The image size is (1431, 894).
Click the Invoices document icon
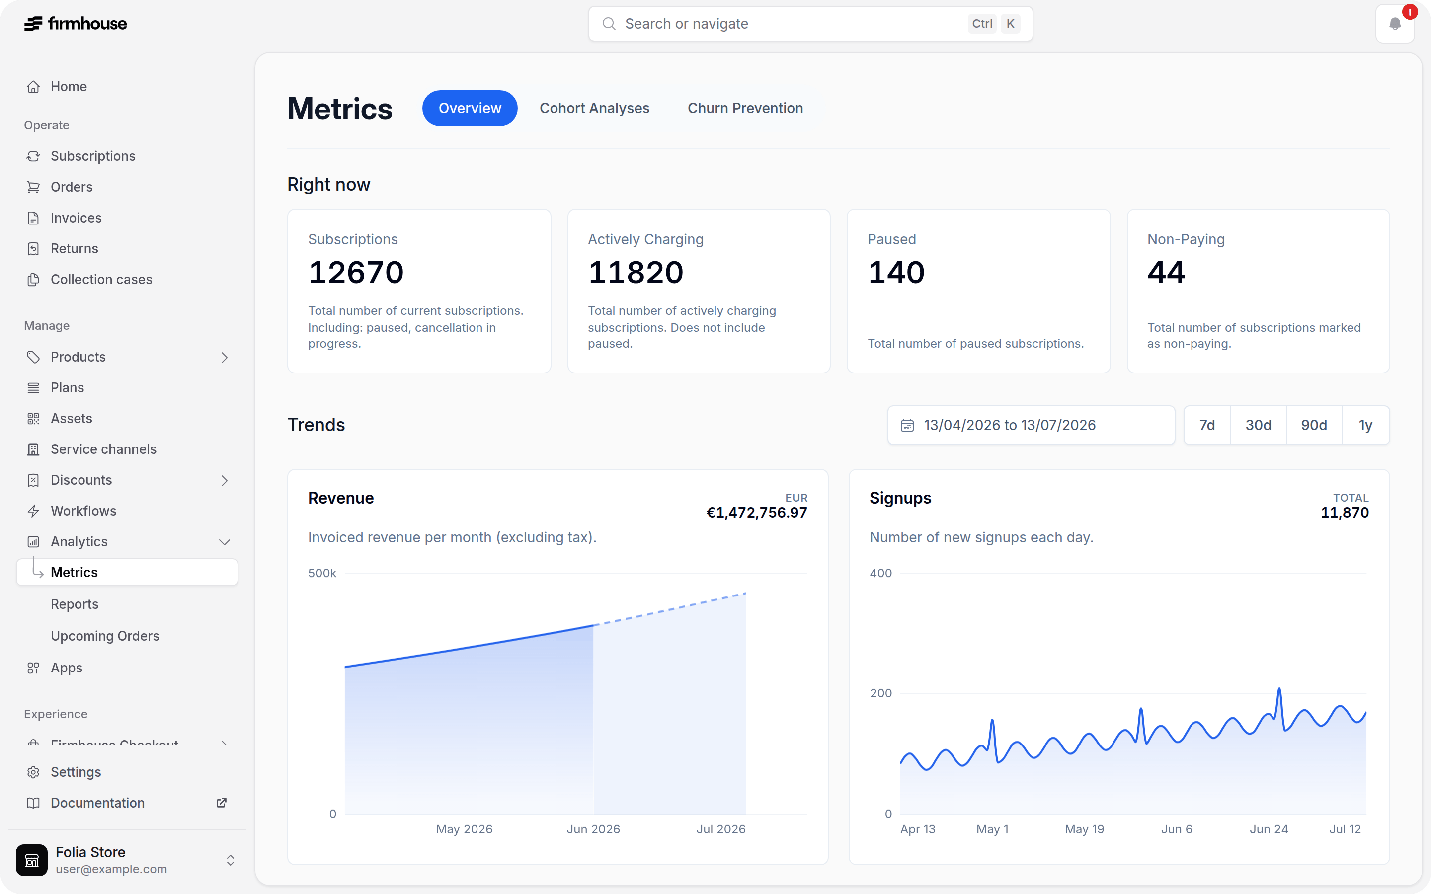[x=33, y=218]
